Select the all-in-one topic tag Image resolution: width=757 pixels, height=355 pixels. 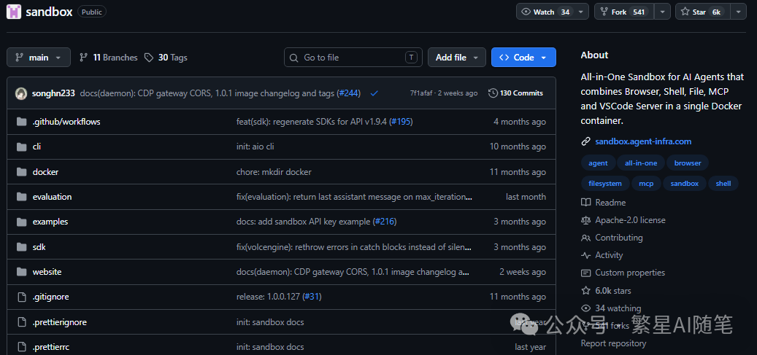(x=641, y=163)
